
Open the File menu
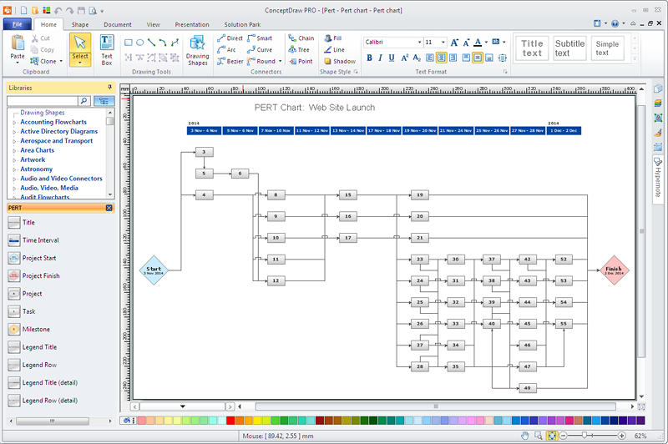[17, 24]
